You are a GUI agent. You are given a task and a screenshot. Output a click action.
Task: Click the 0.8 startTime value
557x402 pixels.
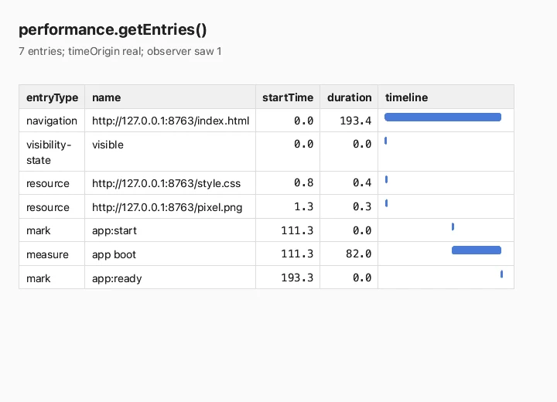point(304,182)
